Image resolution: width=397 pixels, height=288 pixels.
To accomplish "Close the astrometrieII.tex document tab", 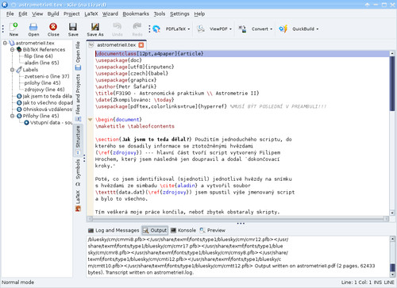I will pos(141,45).
